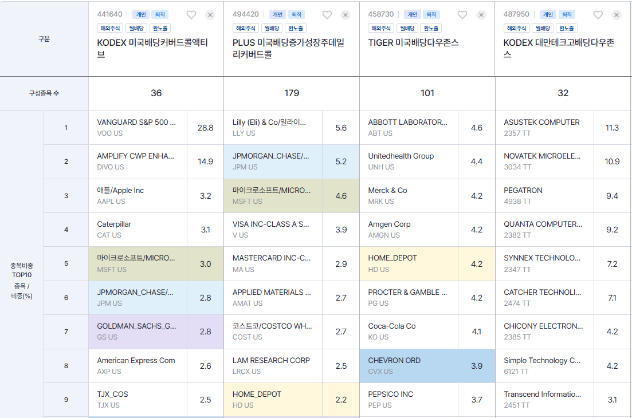Select ticker code 441640
The height and width of the screenshot is (418, 632).
(x=109, y=14)
